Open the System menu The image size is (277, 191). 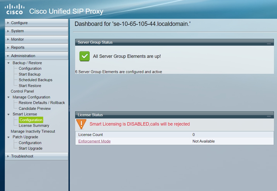(x=37, y=31)
